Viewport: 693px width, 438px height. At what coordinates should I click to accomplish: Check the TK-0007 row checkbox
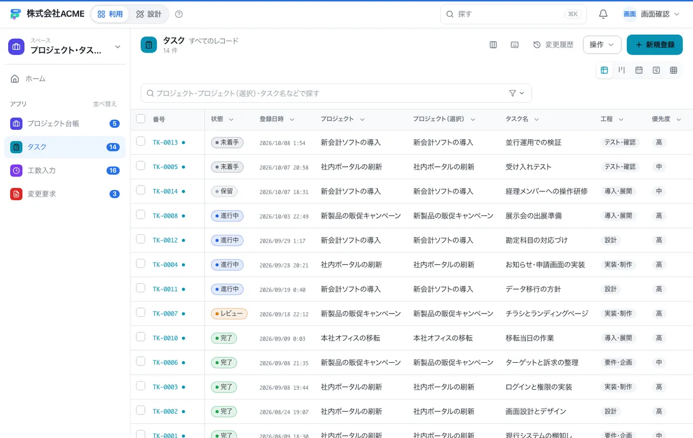tap(141, 312)
